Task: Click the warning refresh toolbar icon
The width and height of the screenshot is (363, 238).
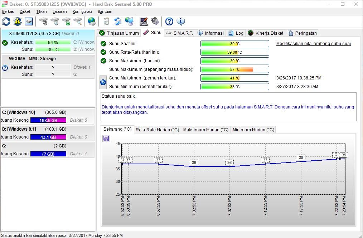Action: tap(18, 21)
